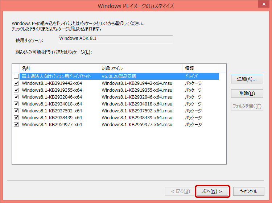272x203 pixels.
Task: Select the Windows8.1-KB2919442-x64.msu file cell
Action: pyautogui.click(x=137, y=83)
